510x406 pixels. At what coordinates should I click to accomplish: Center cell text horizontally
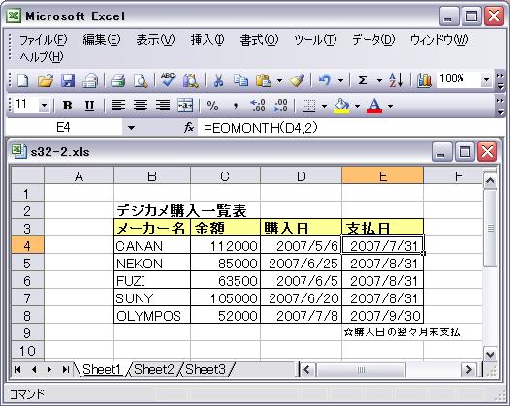click(x=141, y=106)
